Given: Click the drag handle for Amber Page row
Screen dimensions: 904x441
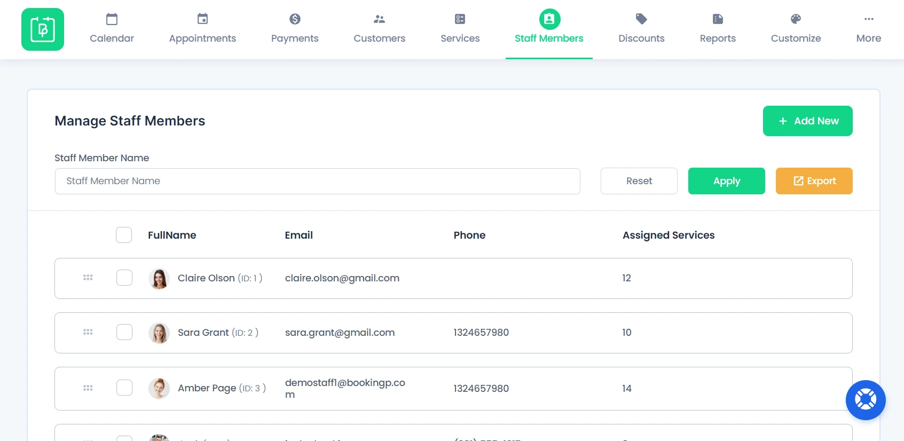Looking at the screenshot, I should pos(88,388).
